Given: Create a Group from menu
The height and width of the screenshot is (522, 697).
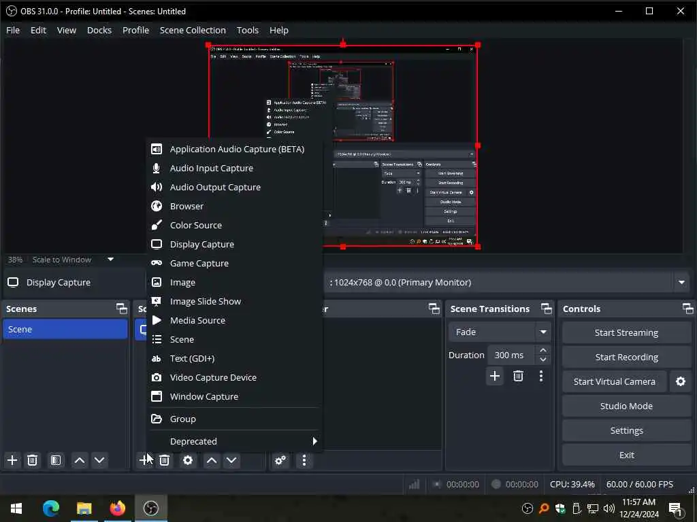Looking at the screenshot, I should 234,419.
